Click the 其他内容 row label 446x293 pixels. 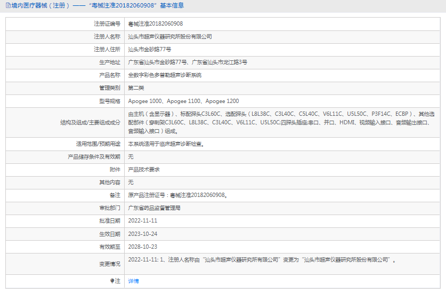pyautogui.click(x=110, y=183)
